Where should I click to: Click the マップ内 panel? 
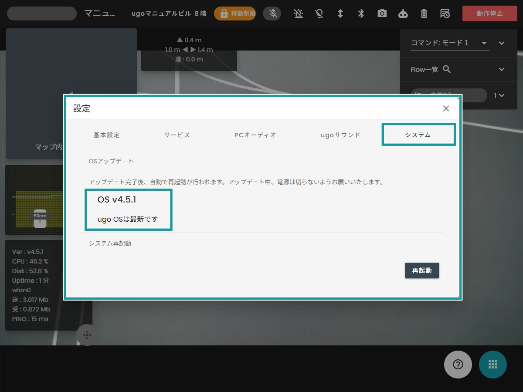[x=71, y=94]
